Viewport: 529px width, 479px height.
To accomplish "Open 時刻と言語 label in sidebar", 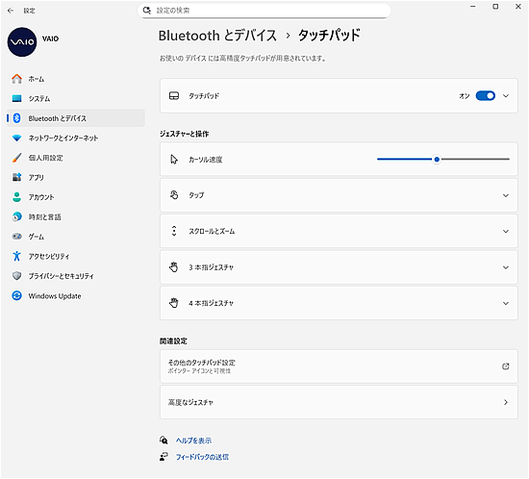I will pos(44,217).
